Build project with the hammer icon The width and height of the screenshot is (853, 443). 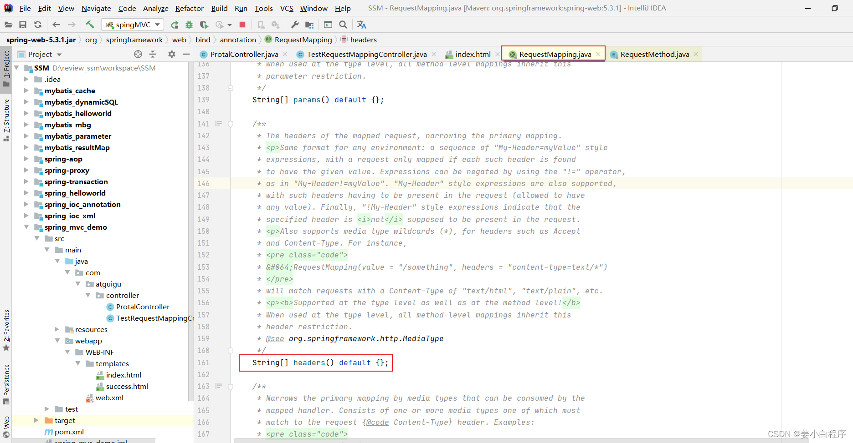[x=90, y=25]
